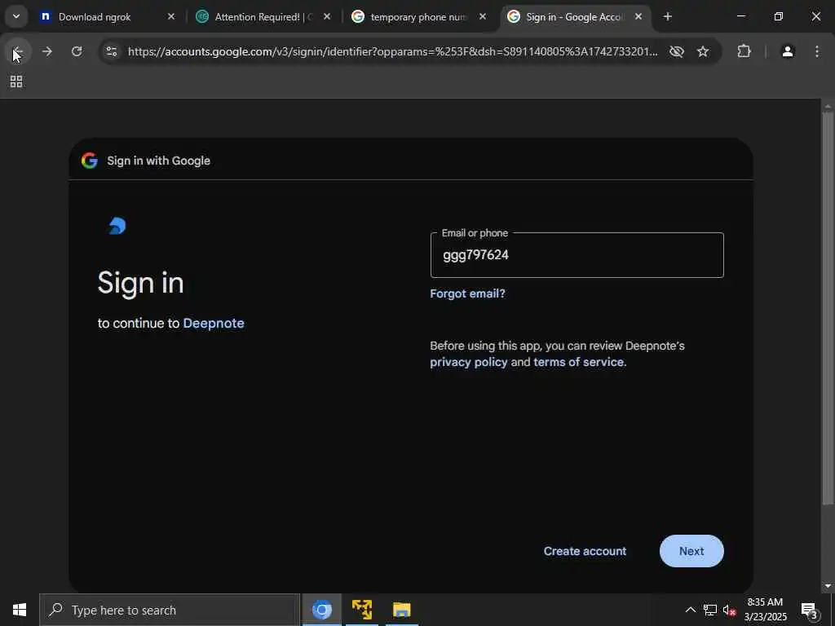Go back using the browser back arrow

click(18, 51)
